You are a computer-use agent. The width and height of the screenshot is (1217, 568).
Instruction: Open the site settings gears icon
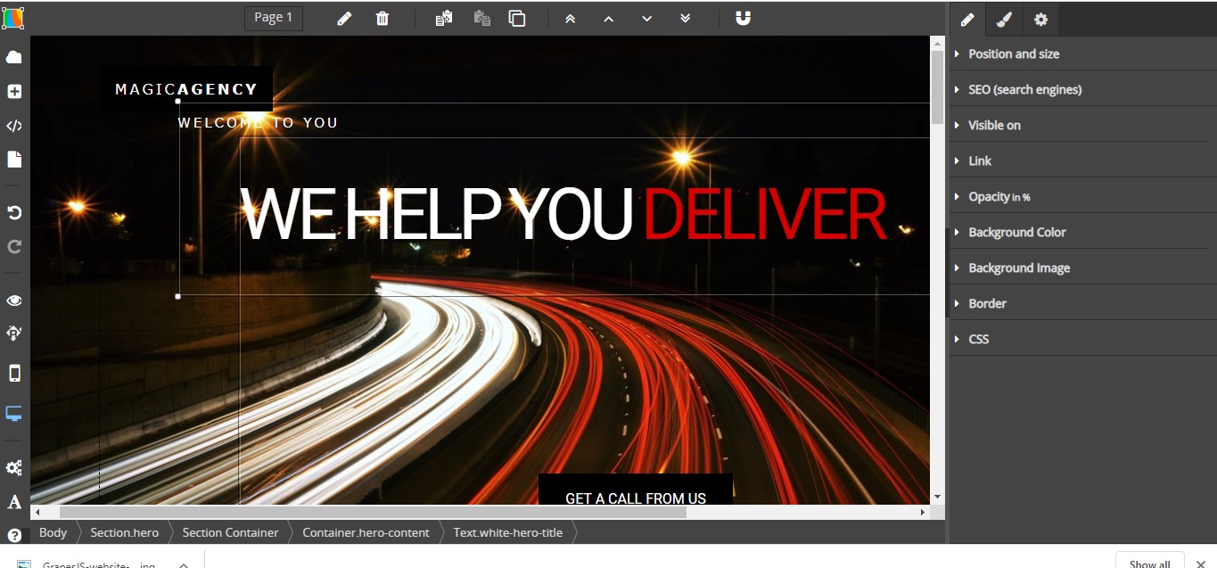[14, 468]
